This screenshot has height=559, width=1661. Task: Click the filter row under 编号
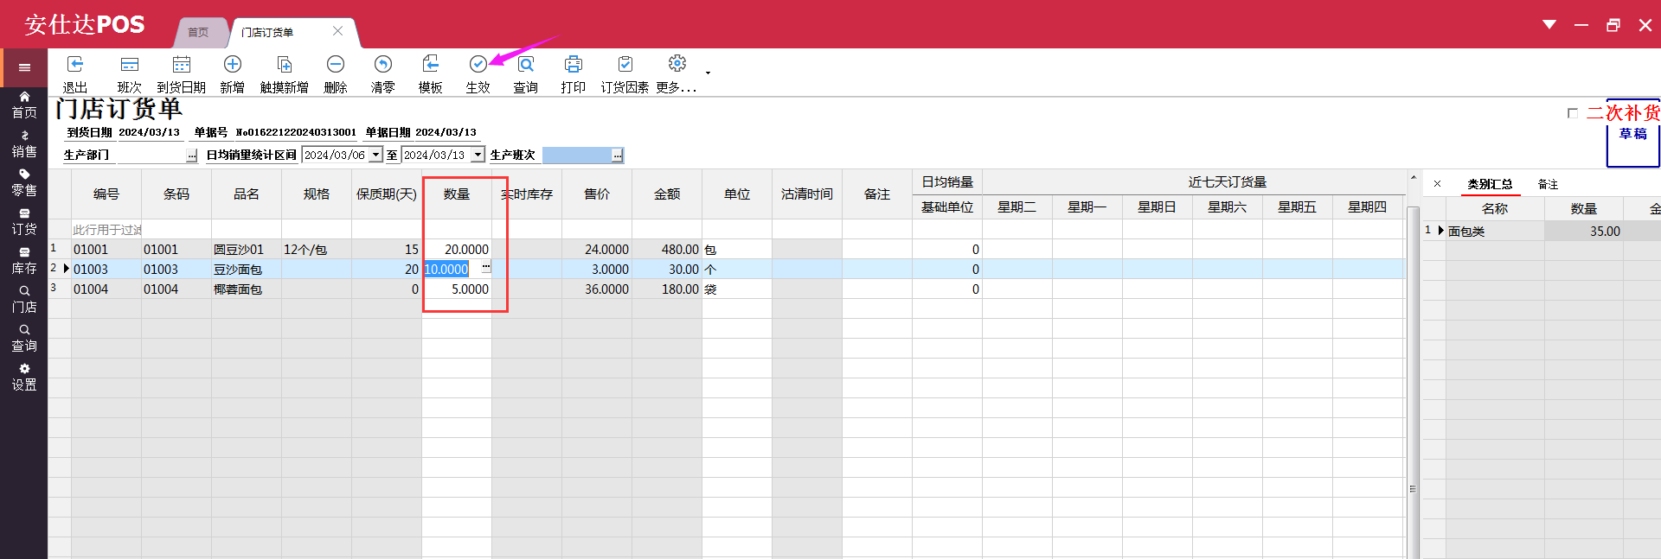pyautogui.click(x=106, y=230)
